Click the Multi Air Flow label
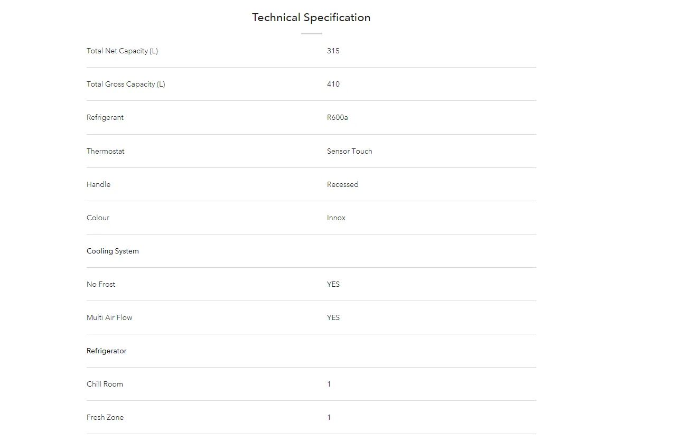 [x=110, y=317]
